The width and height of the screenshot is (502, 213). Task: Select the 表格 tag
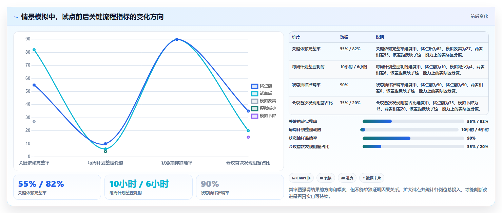pos(326,178)
